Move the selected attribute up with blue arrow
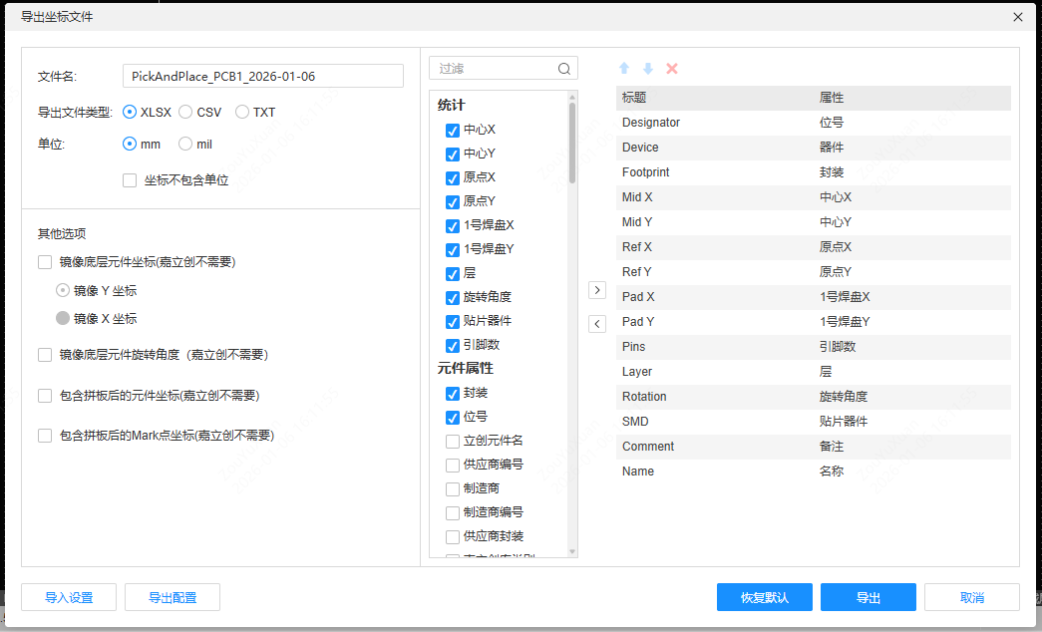 pos(624,68)
